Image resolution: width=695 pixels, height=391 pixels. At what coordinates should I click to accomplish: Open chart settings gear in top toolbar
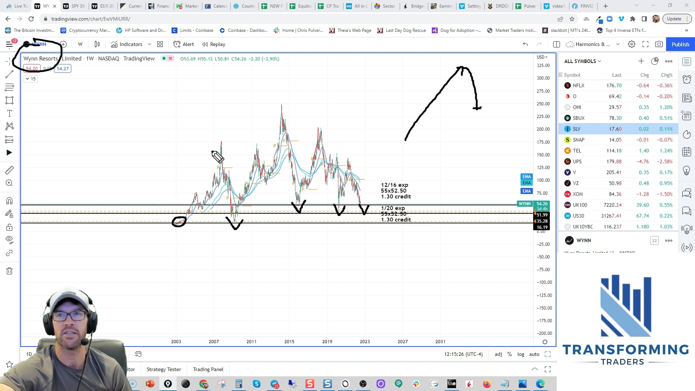pos(632,44)
